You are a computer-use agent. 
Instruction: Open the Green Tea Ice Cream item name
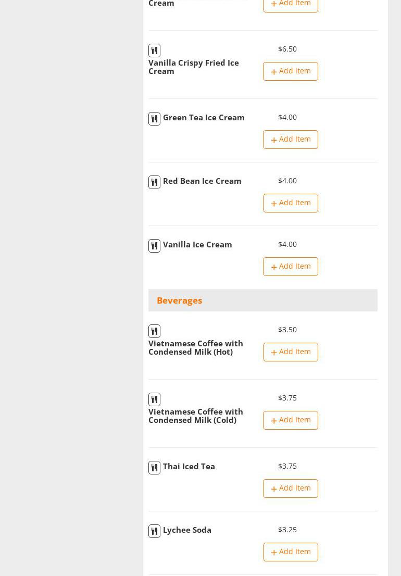[x=204, y=118]
